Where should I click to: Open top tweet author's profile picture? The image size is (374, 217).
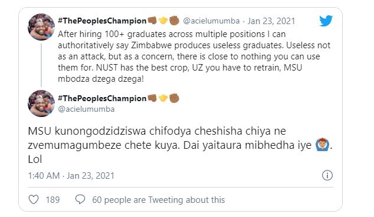[x=41, y=26]
